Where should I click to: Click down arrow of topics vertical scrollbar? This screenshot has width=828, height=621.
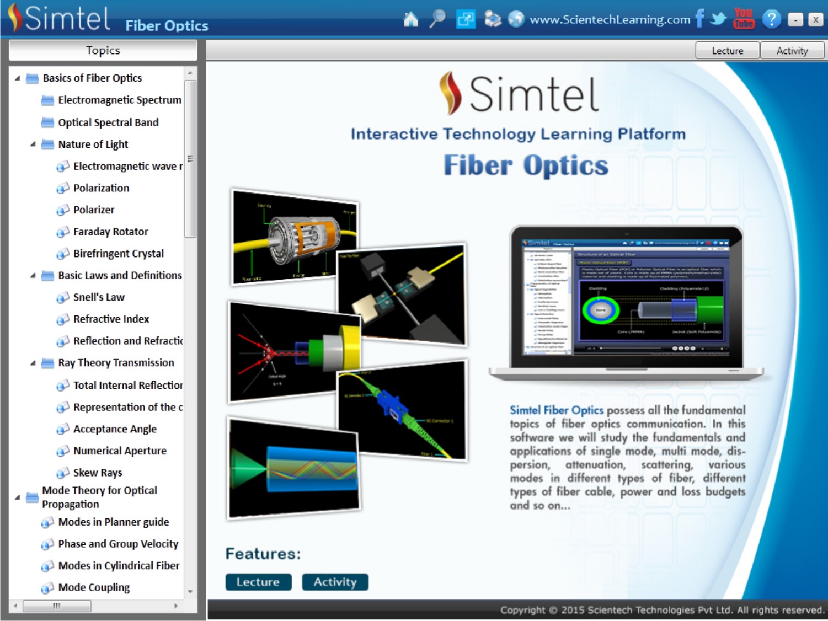190,592
